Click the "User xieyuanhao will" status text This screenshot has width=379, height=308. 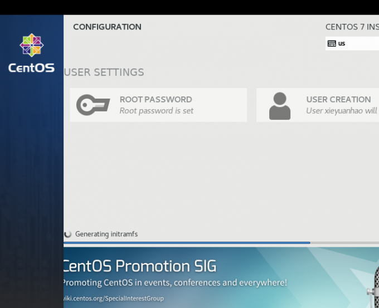[341, 111]
